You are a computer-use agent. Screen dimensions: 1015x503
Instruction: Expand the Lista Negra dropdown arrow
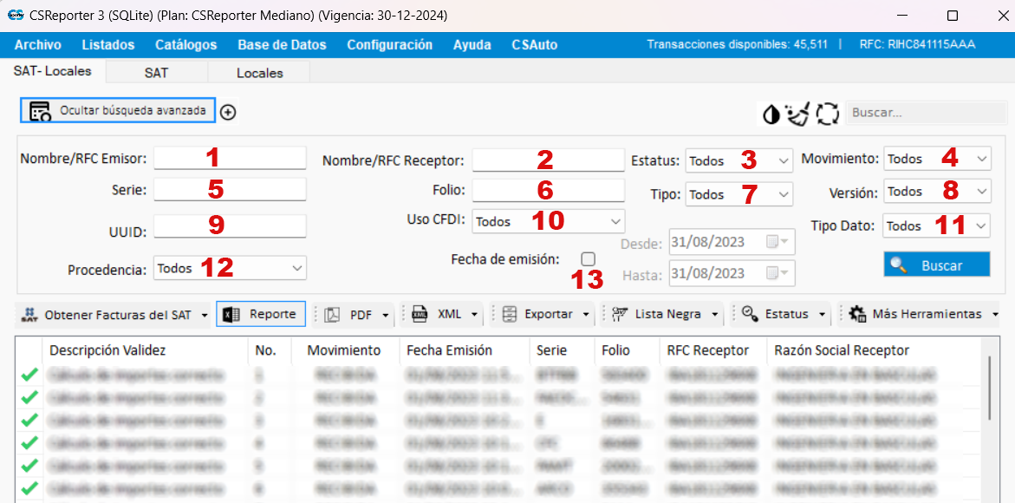(x=714, y=316)
